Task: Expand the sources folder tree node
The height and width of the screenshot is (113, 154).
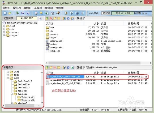Action: pyautogui.click(x=4, y=32)
